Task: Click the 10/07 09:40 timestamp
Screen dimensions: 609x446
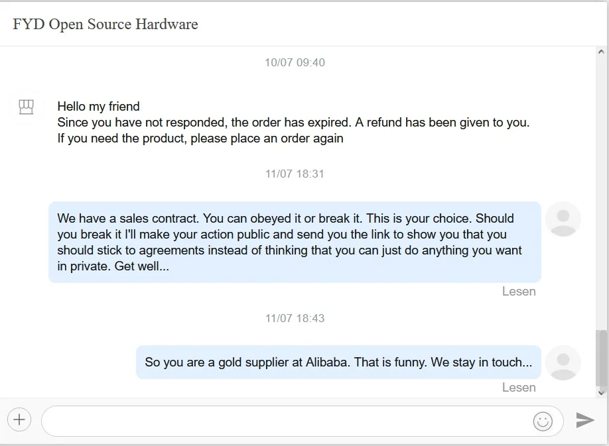Action: [295, 62]
